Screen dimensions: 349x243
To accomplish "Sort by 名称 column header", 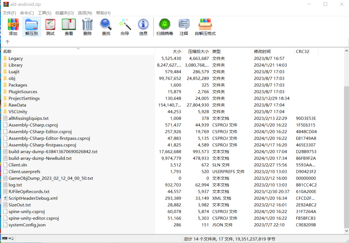I will tap(7, 51).
